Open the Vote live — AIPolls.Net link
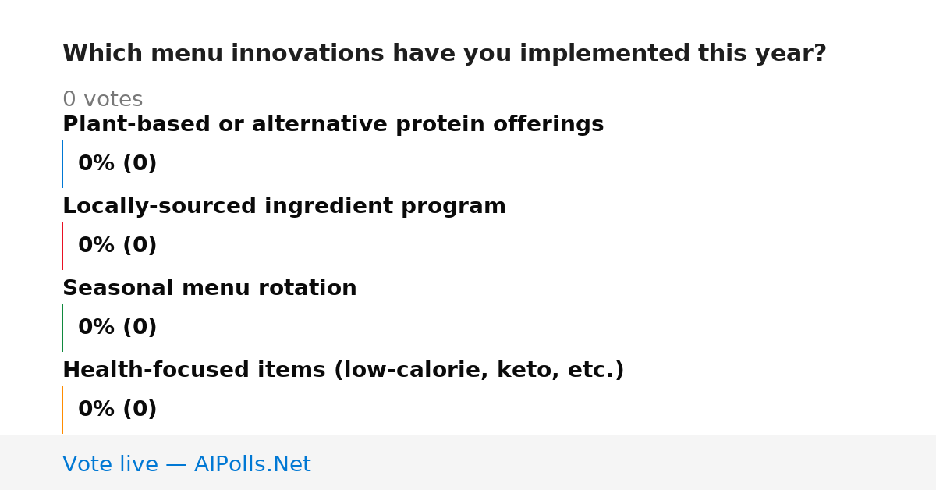The width and height of the screenshot is (936, 490). (186, 464)
